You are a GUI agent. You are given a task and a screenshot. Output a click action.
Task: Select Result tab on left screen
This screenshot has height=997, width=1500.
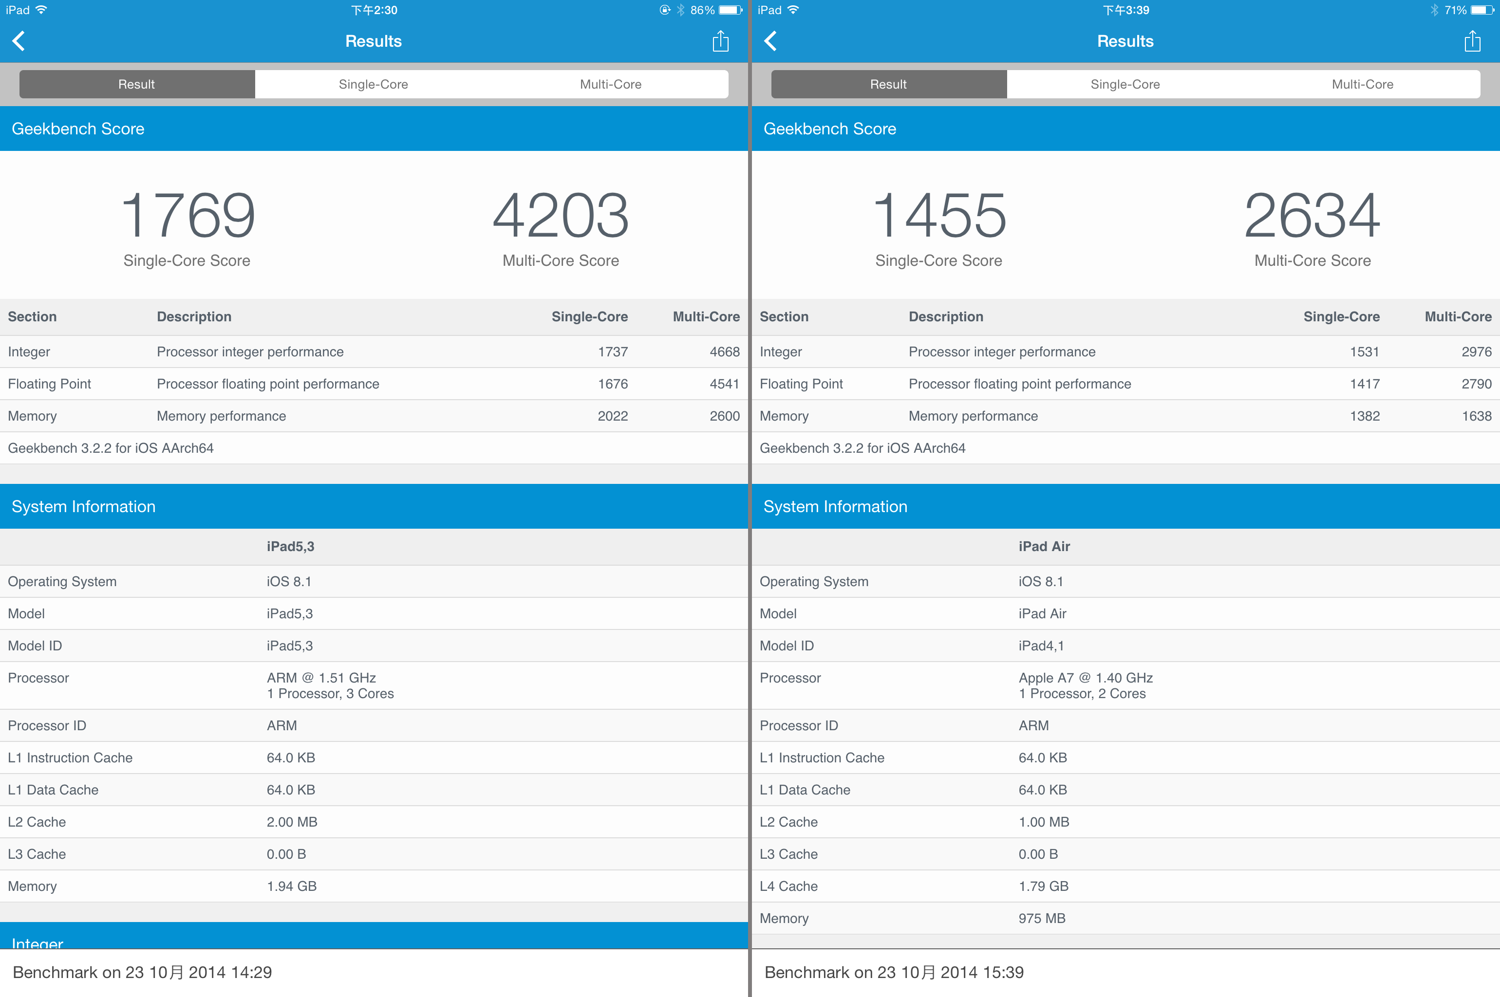(137, 84)
